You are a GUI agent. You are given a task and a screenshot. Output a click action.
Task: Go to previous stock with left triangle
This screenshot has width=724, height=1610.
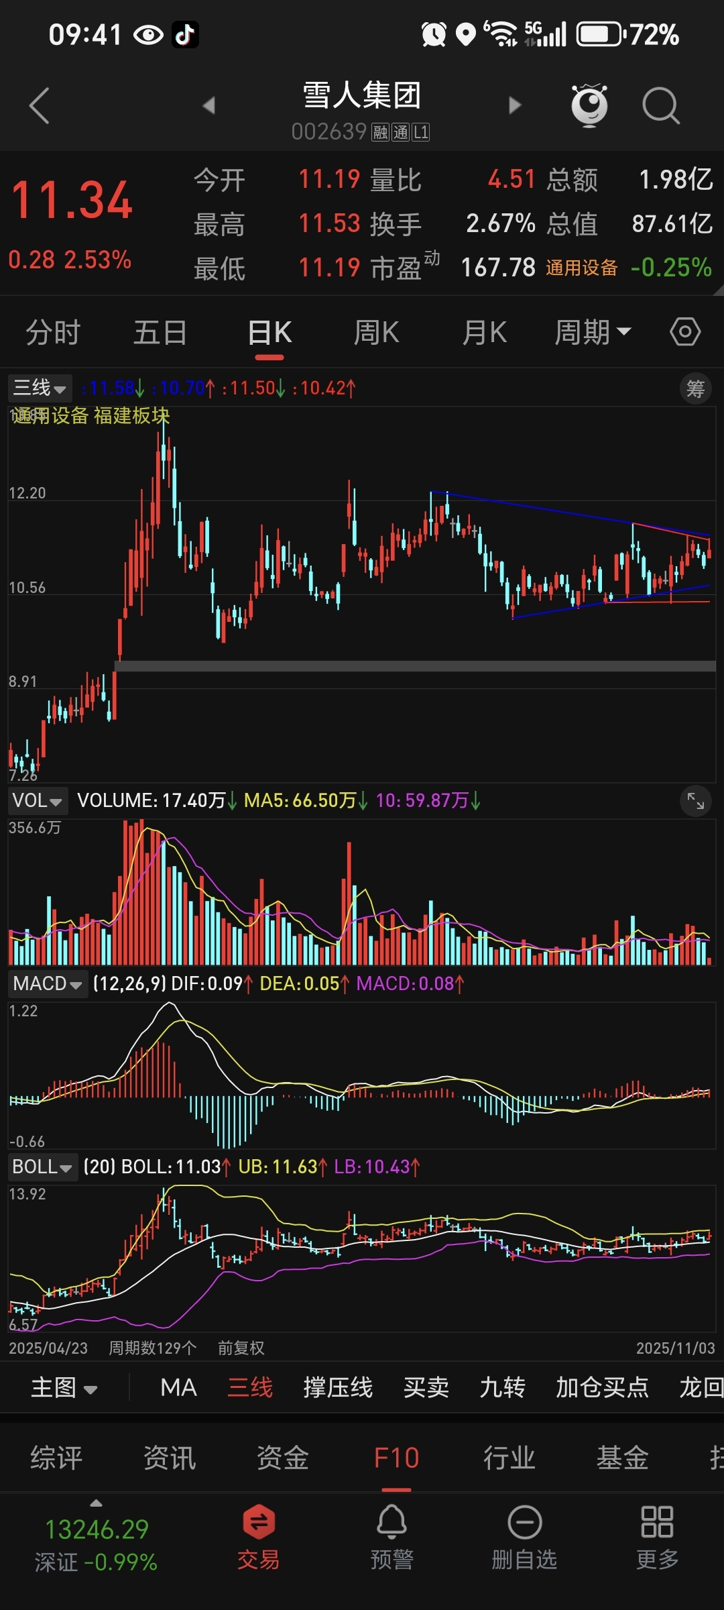pyautogui.click(x=209, y=105)
